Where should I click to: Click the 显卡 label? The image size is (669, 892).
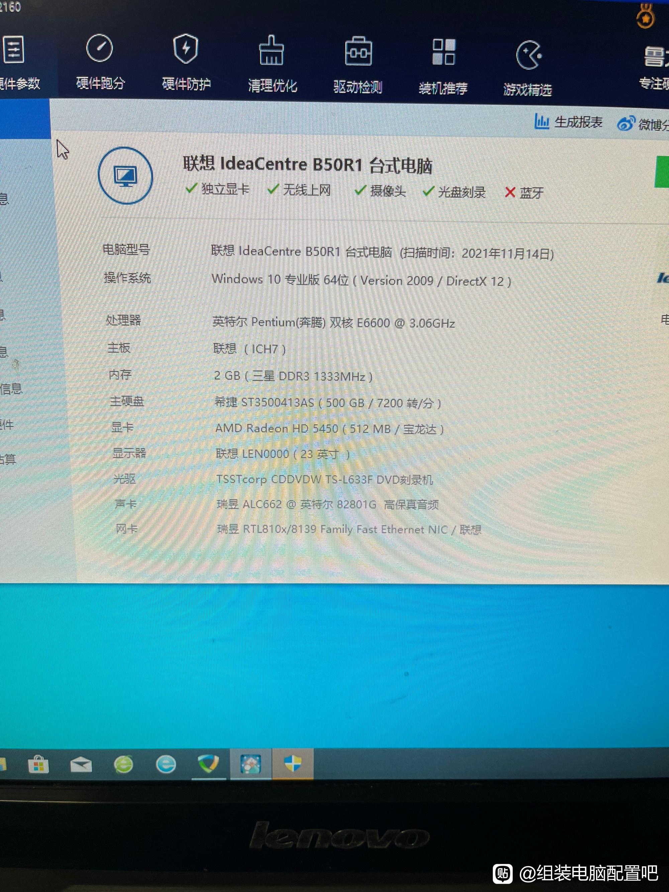tap(122, 428)
